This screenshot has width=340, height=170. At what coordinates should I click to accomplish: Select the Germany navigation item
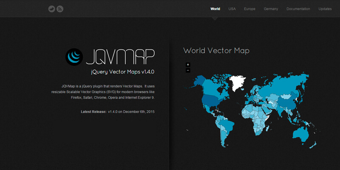tap(271, 9)
